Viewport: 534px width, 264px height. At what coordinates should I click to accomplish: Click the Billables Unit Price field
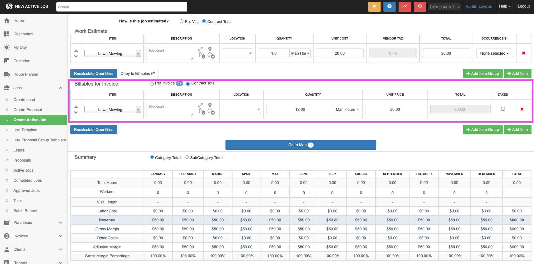pos(395,109)
